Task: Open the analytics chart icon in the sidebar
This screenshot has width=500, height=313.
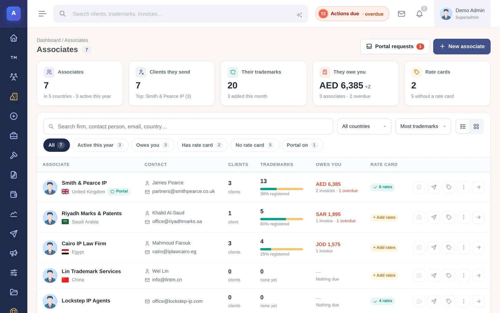Action: 13,214
